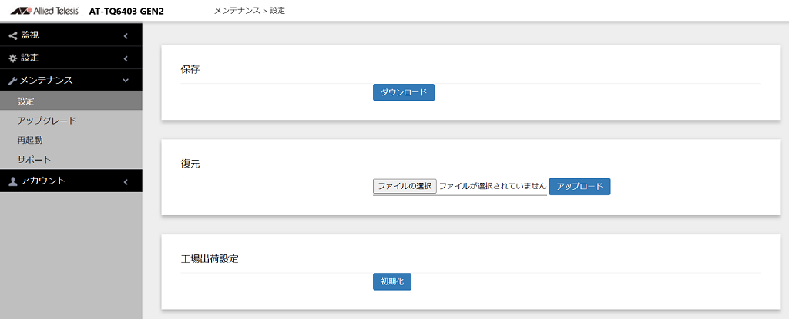Click the share icon beside 監視
This screenshot has width=789, height=319.
[x=13, y=35]
